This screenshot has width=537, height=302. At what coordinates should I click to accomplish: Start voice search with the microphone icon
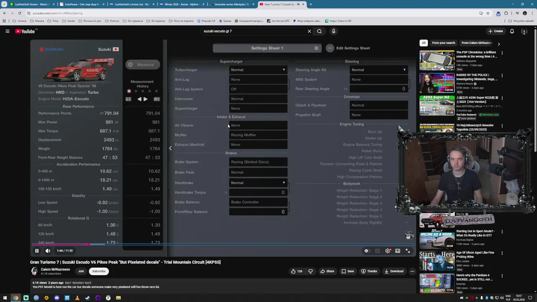tap(334, 31)
